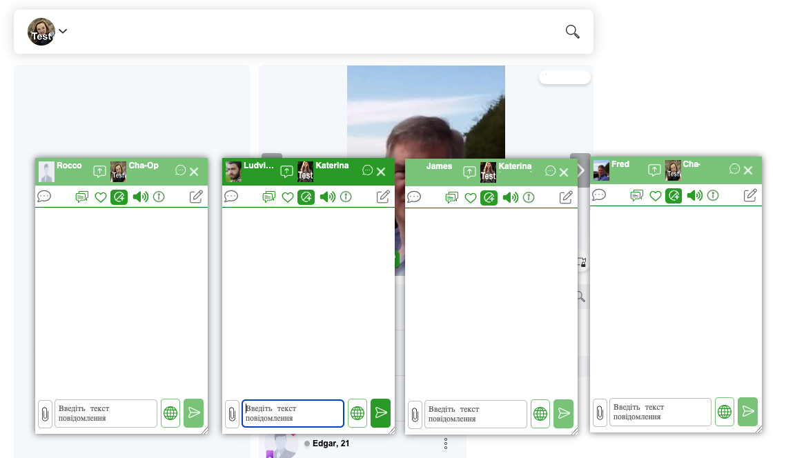Click the heart icon in James chat
Viewport: 795px width, 458px height.
click(x=471, y=197)
